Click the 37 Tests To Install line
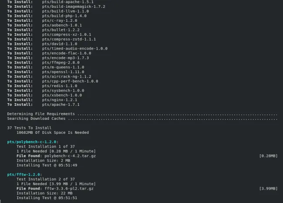Screen dimensions: 283x203 29,128
